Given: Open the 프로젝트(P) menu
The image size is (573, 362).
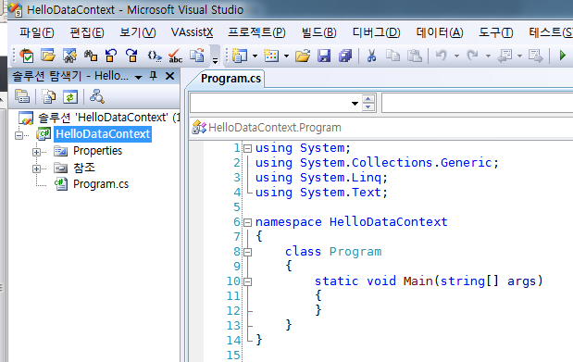Looking at the screenshot, I should (256, 32).
